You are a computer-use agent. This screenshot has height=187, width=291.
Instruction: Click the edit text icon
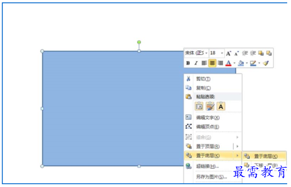tap(189, 117)
